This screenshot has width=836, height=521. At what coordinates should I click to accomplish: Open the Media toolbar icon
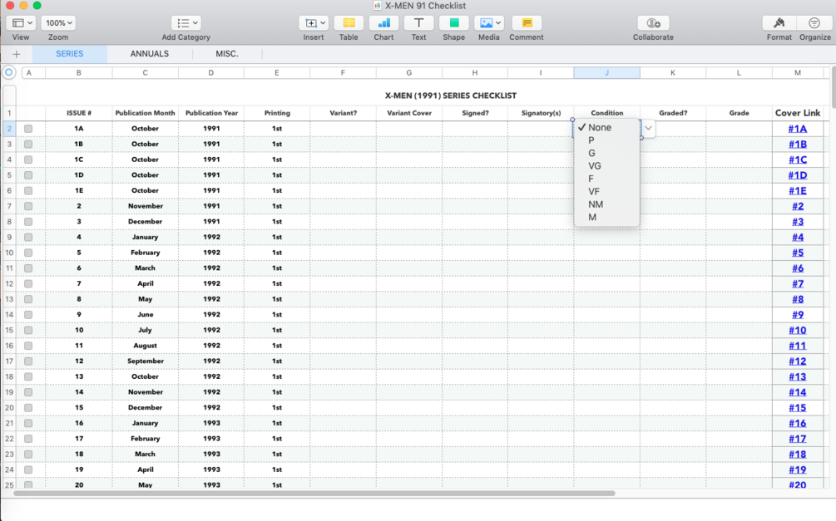click(486, 23)
